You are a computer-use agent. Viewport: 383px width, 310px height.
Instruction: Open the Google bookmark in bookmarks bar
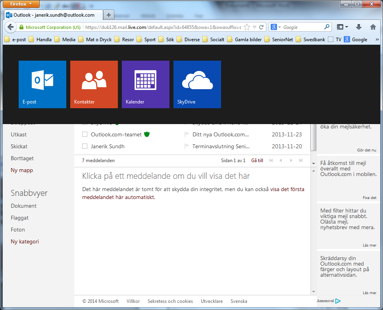(x=356, y=40)
